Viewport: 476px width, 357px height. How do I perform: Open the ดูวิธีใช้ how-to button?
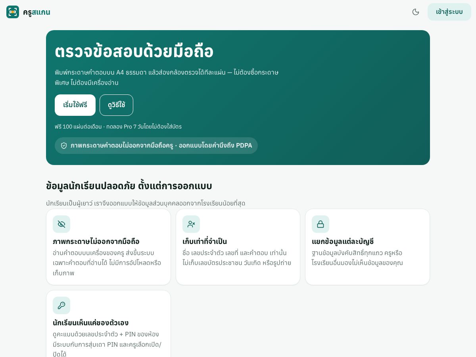click(x=116, y=105)
